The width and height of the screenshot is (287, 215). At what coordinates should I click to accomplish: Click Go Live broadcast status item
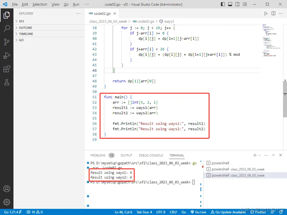(x=198, y=212)
